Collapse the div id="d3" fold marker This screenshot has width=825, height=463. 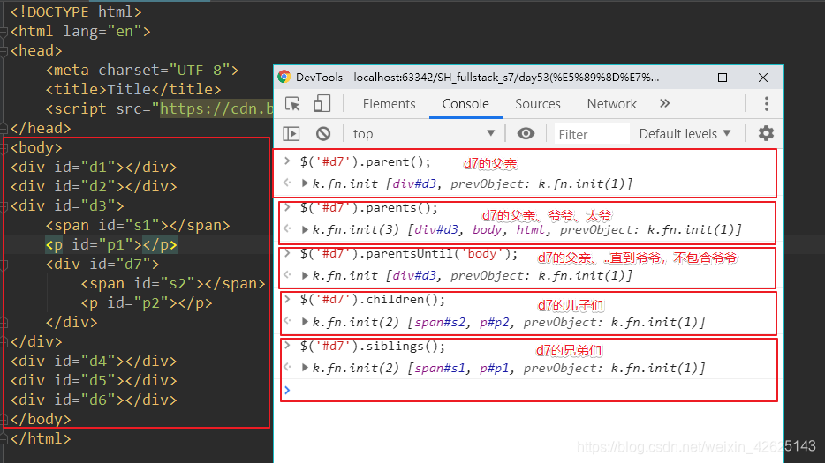[x=3, y=206]
